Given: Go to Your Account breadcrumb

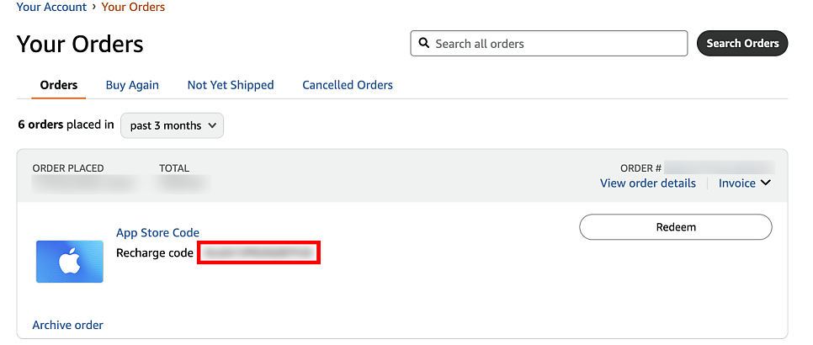Looking at the screenshot, I should click(x=52, y=8).
